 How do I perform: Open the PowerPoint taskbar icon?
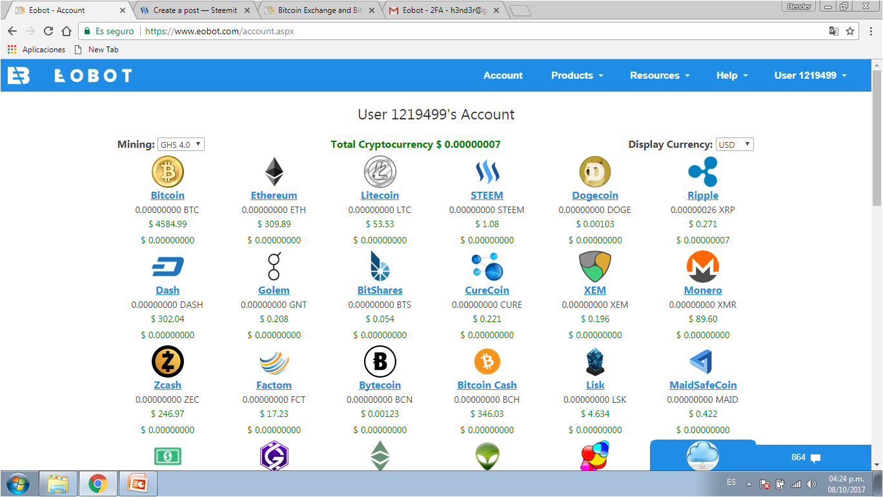pyautogui.click(x=138, y=483)
